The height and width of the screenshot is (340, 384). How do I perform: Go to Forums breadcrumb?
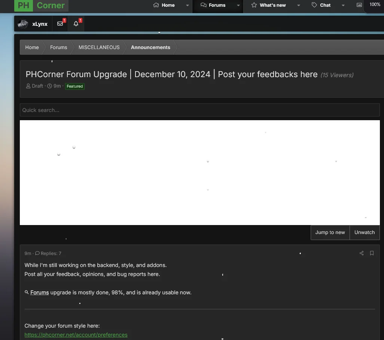tap(58, 47)
